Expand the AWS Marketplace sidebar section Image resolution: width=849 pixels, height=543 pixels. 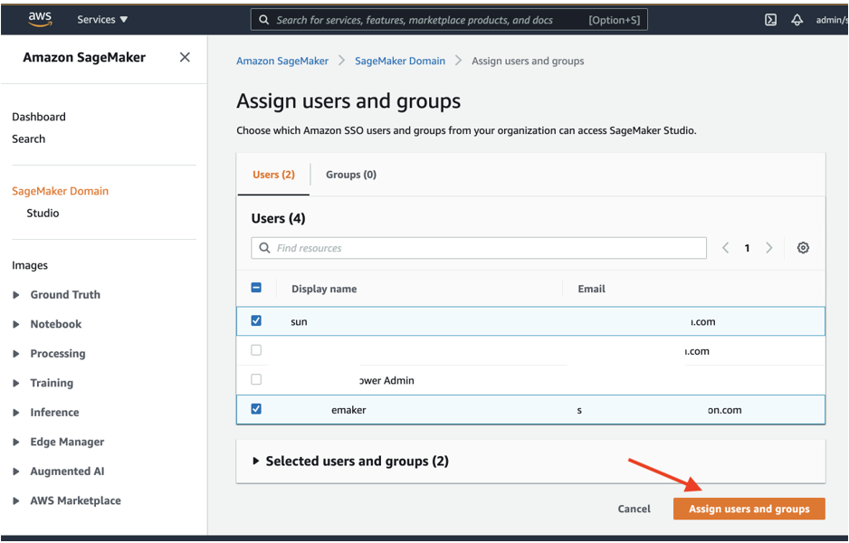16,500
